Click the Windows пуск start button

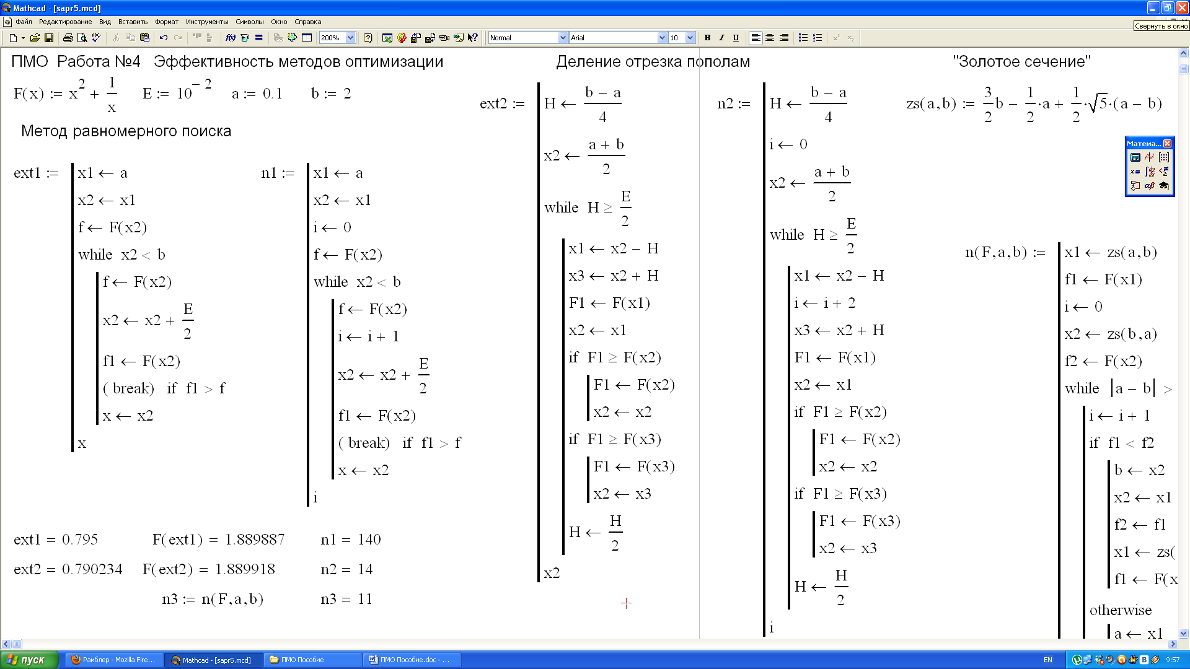click(29, 660)
